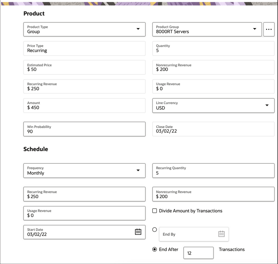Image resolution: width=278 pixels, height=264 pixels.
Task: Click the Win Probability field
Action: (x=84, y=129)
